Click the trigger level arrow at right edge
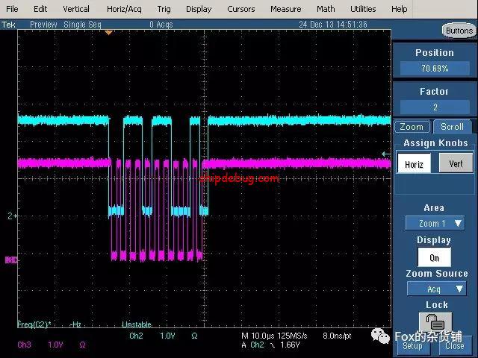This screenshot has width=478, height=358. pos(385,154)
